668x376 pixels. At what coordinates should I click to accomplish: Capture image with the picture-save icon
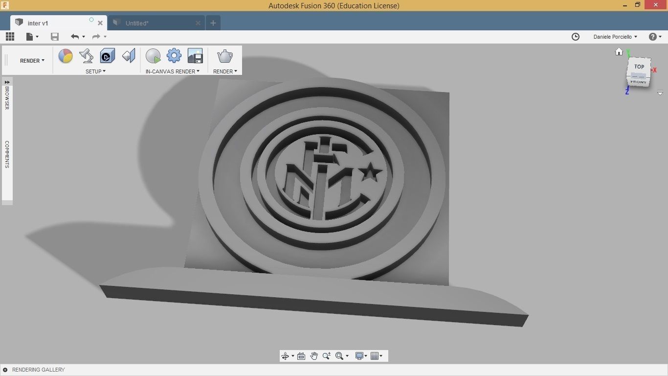click(x=195, y=56)
